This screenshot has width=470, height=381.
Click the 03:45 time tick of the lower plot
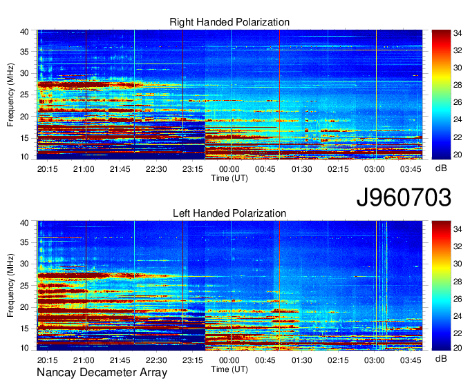point(411,360)
